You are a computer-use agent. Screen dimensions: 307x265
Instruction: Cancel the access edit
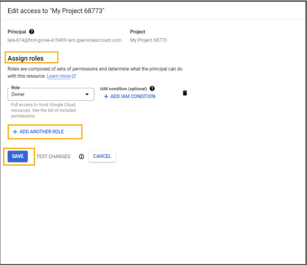tap(102, 156)
